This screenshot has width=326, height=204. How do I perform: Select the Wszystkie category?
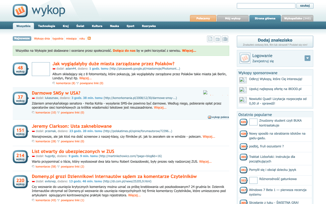(x=23, y=26)
